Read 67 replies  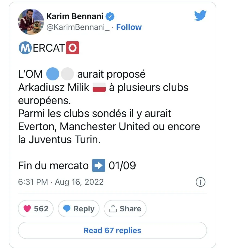(112, 230)
